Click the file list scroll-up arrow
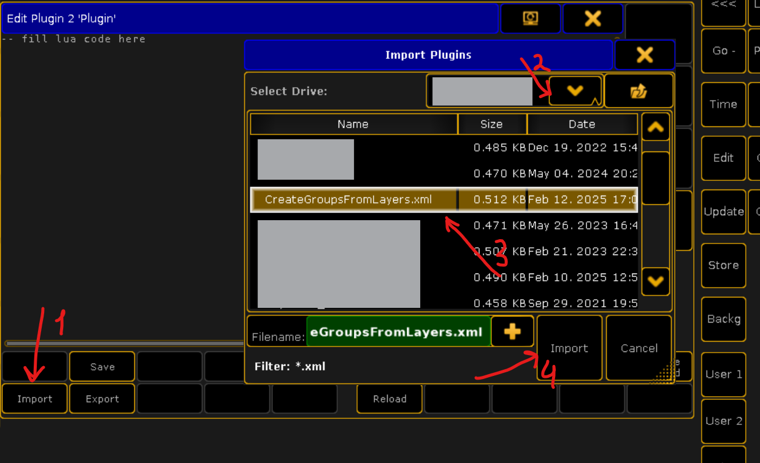Viewport: 760px width, 463px height. coord(655,128)
